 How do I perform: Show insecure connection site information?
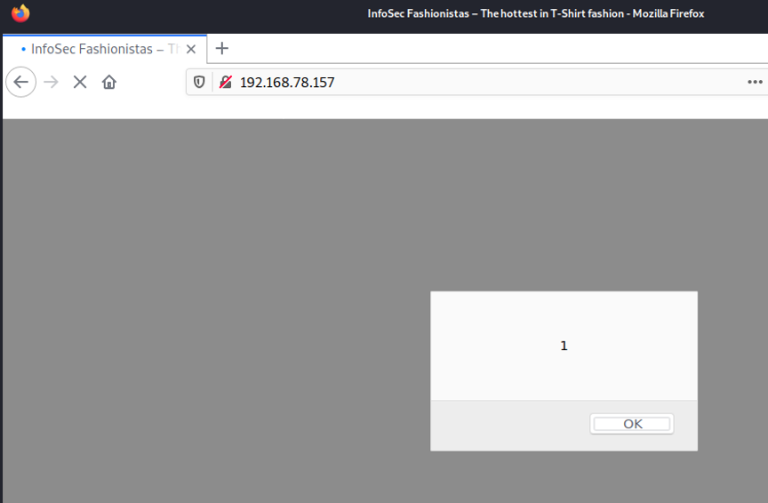click(225, 82)
